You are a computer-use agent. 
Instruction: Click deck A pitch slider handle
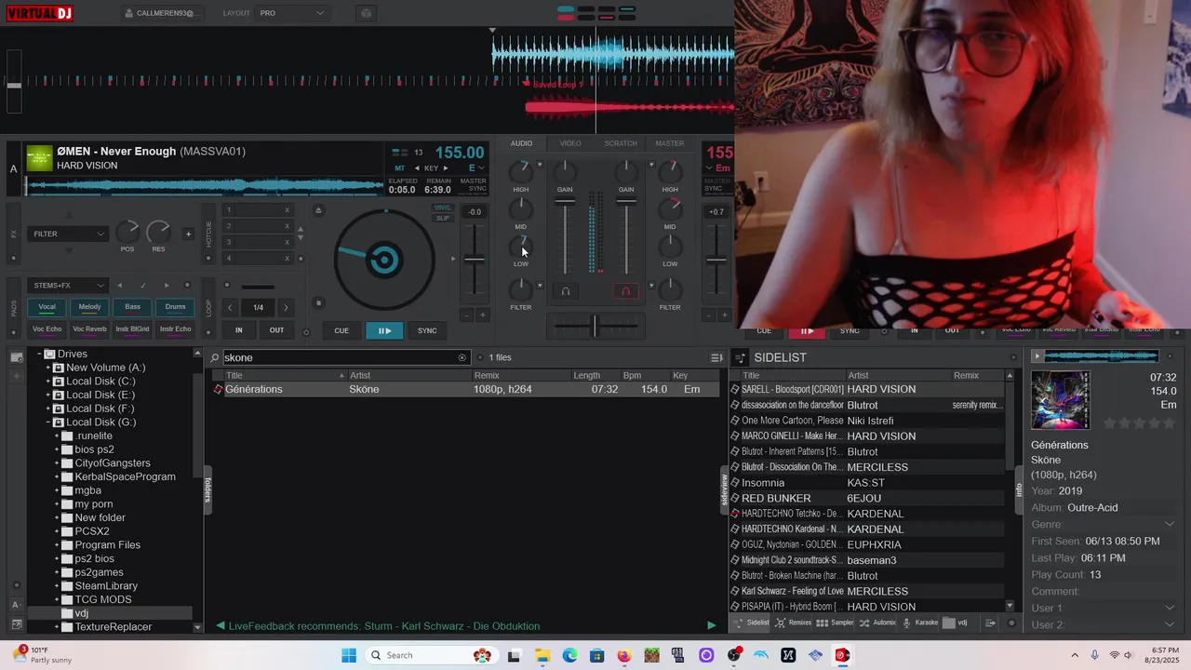pyautogui.click(x=475, y=259)
